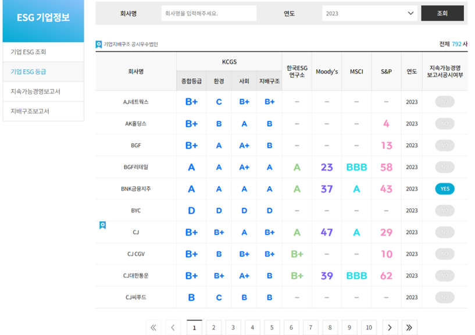Go to page 8
This screenshot has height=335, width=475.
point(330,327)
